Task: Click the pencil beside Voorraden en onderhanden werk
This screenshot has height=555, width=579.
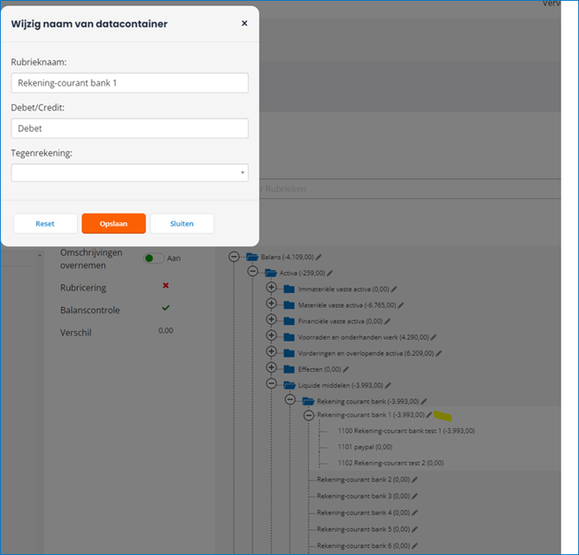Action: (x=434, y=337)
